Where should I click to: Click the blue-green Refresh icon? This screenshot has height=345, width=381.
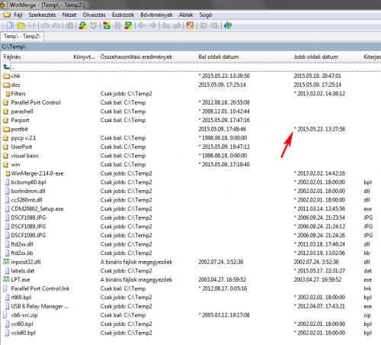tap(228, 25)
